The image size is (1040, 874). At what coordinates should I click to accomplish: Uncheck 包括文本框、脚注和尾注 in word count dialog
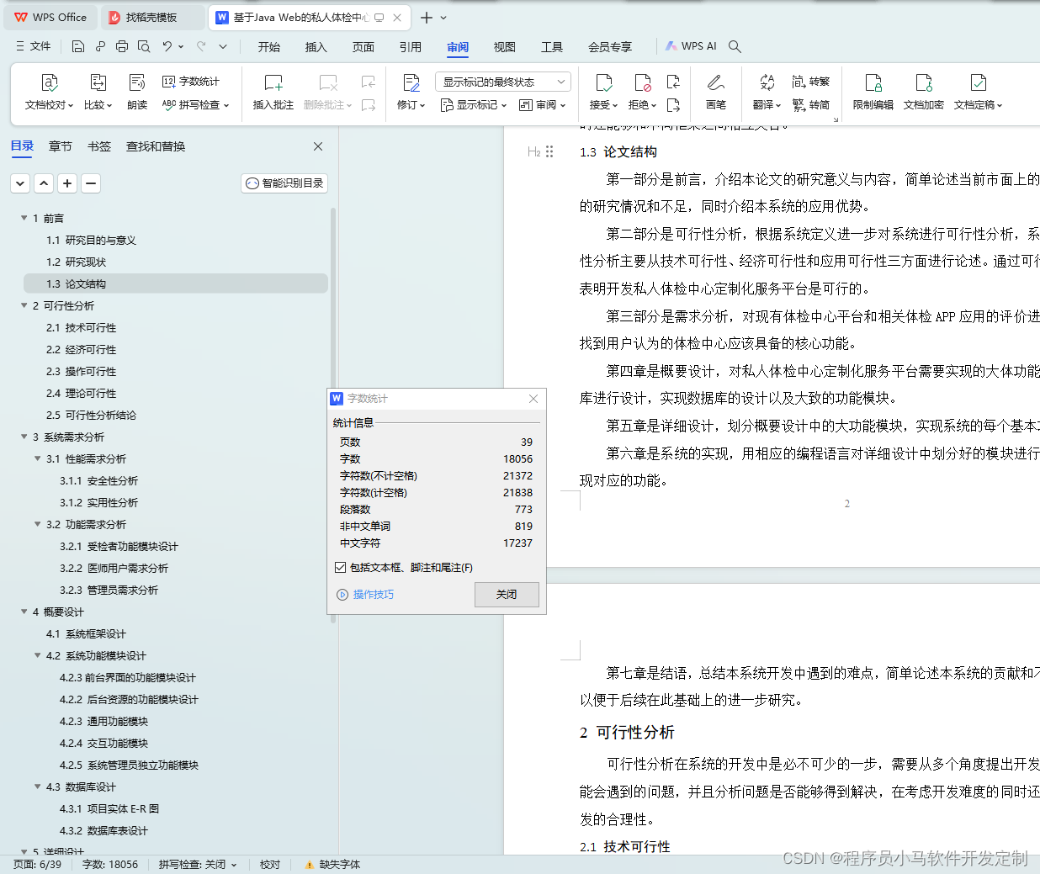340,567
